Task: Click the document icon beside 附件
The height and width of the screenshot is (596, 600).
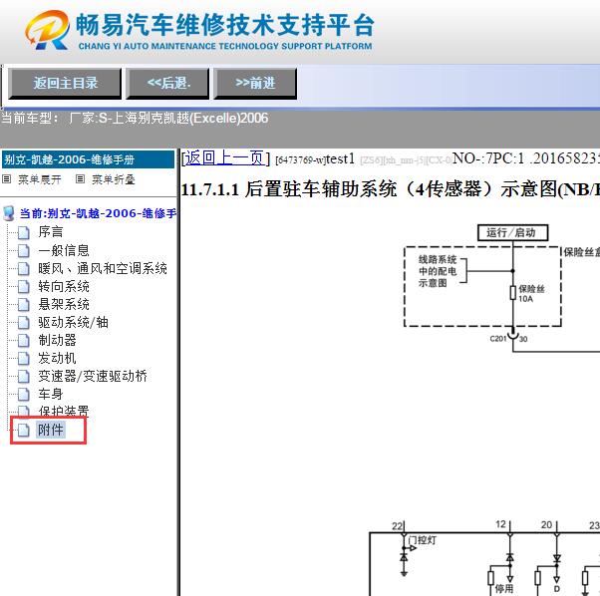Action: point(23,431)
